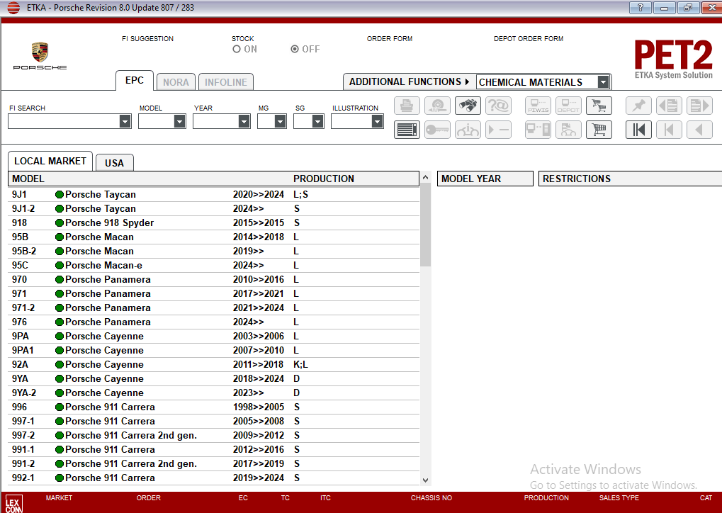Click the wheel and tool icon button

(x=437, y=106)
